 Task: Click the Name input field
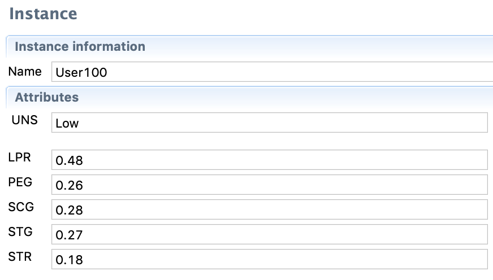pos(271,72)
